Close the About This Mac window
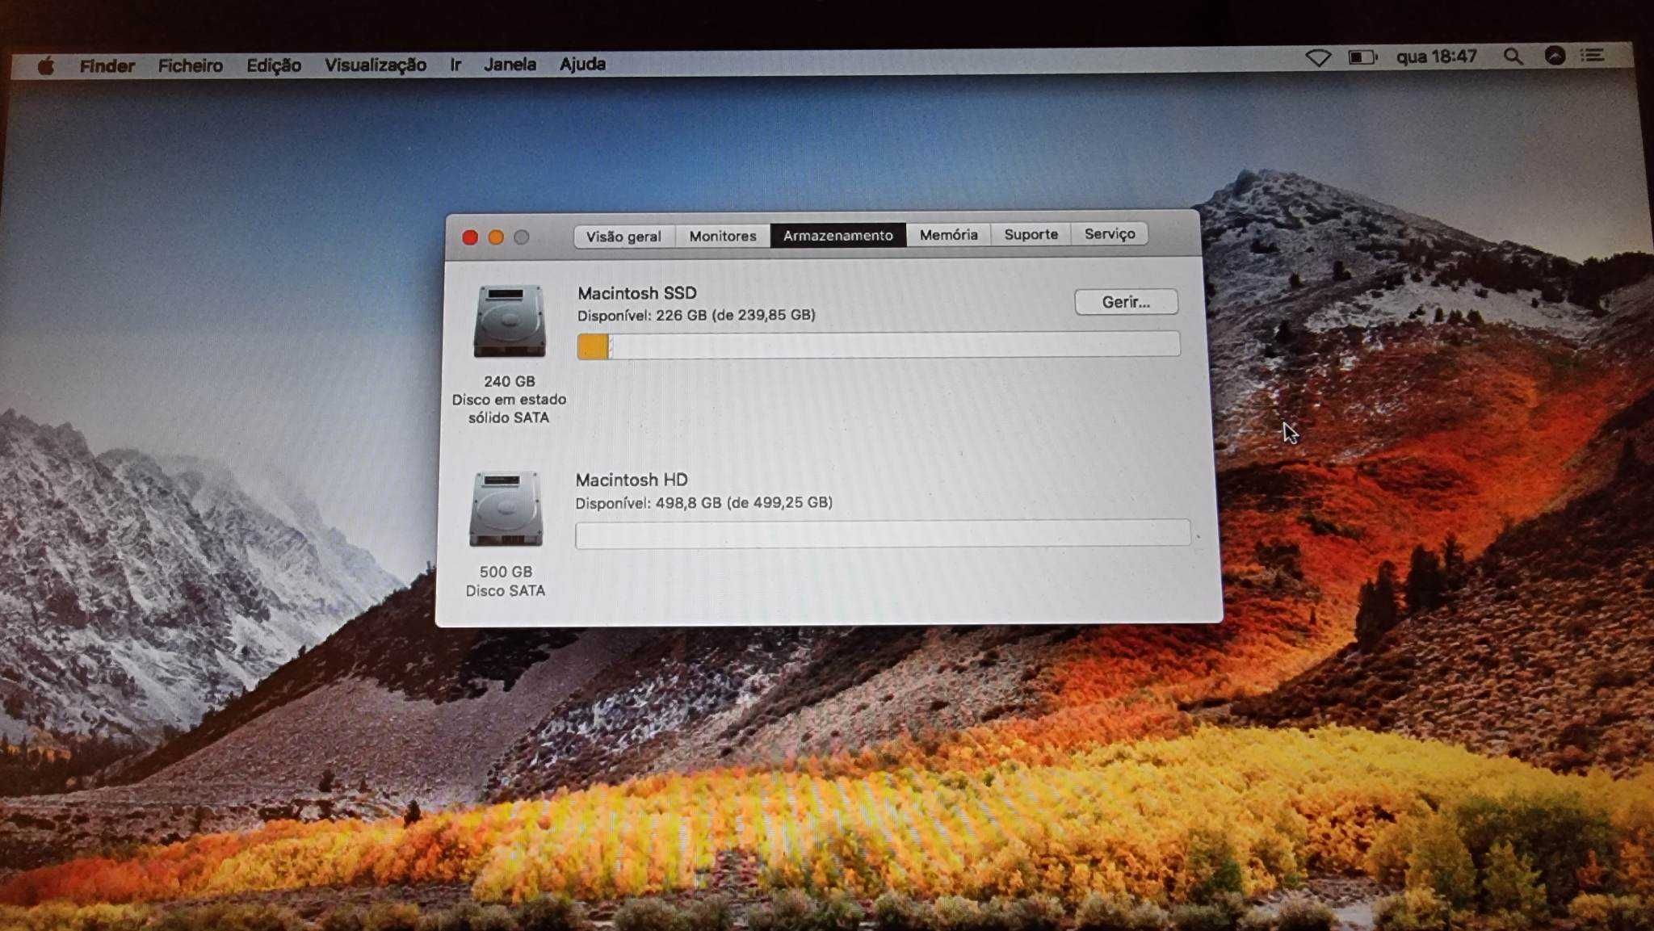 pyautogui.click(x=470, y=237)
